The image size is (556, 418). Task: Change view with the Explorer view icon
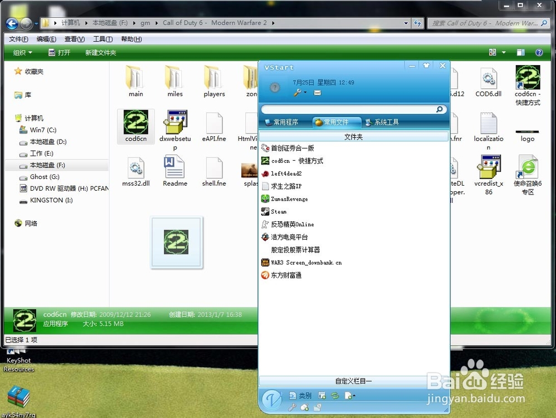pos(493,52)
